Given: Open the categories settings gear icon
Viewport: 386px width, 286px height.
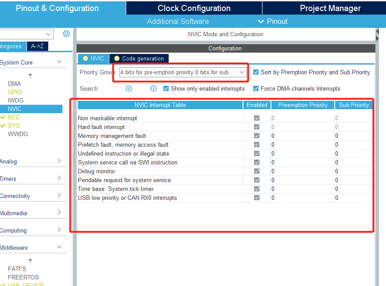Looking at the screenshot, I should (x=66, y=34).
